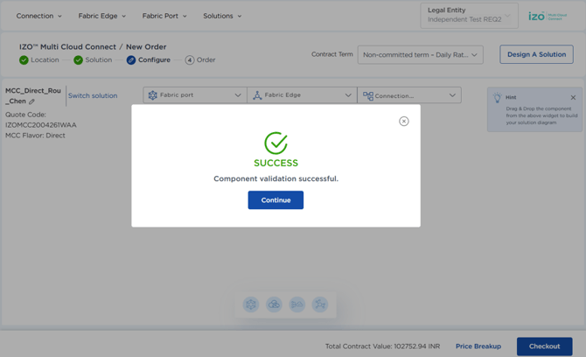
Task: Open the Price Breakup link
Action: pyautogui.click(x=478, y=346)
